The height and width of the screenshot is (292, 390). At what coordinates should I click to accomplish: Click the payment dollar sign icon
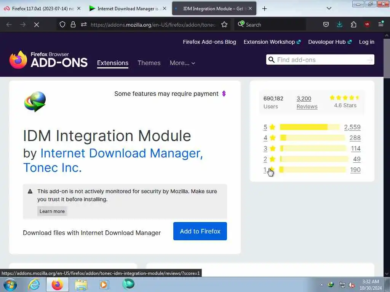tap(224, 94)
